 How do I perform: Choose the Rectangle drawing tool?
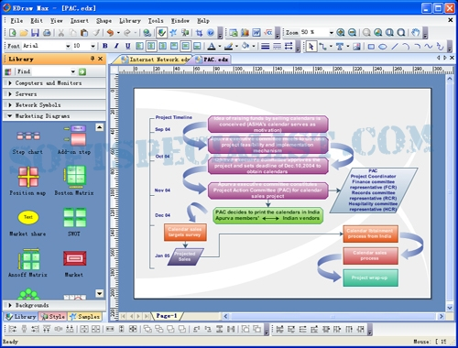pyautogui.click(x=371, y=47)
